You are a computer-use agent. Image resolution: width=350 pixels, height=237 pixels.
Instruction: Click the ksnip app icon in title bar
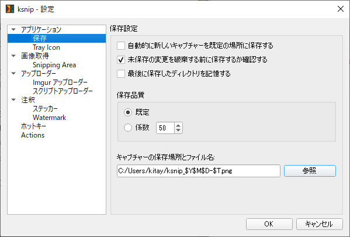[x=10, y=9]
